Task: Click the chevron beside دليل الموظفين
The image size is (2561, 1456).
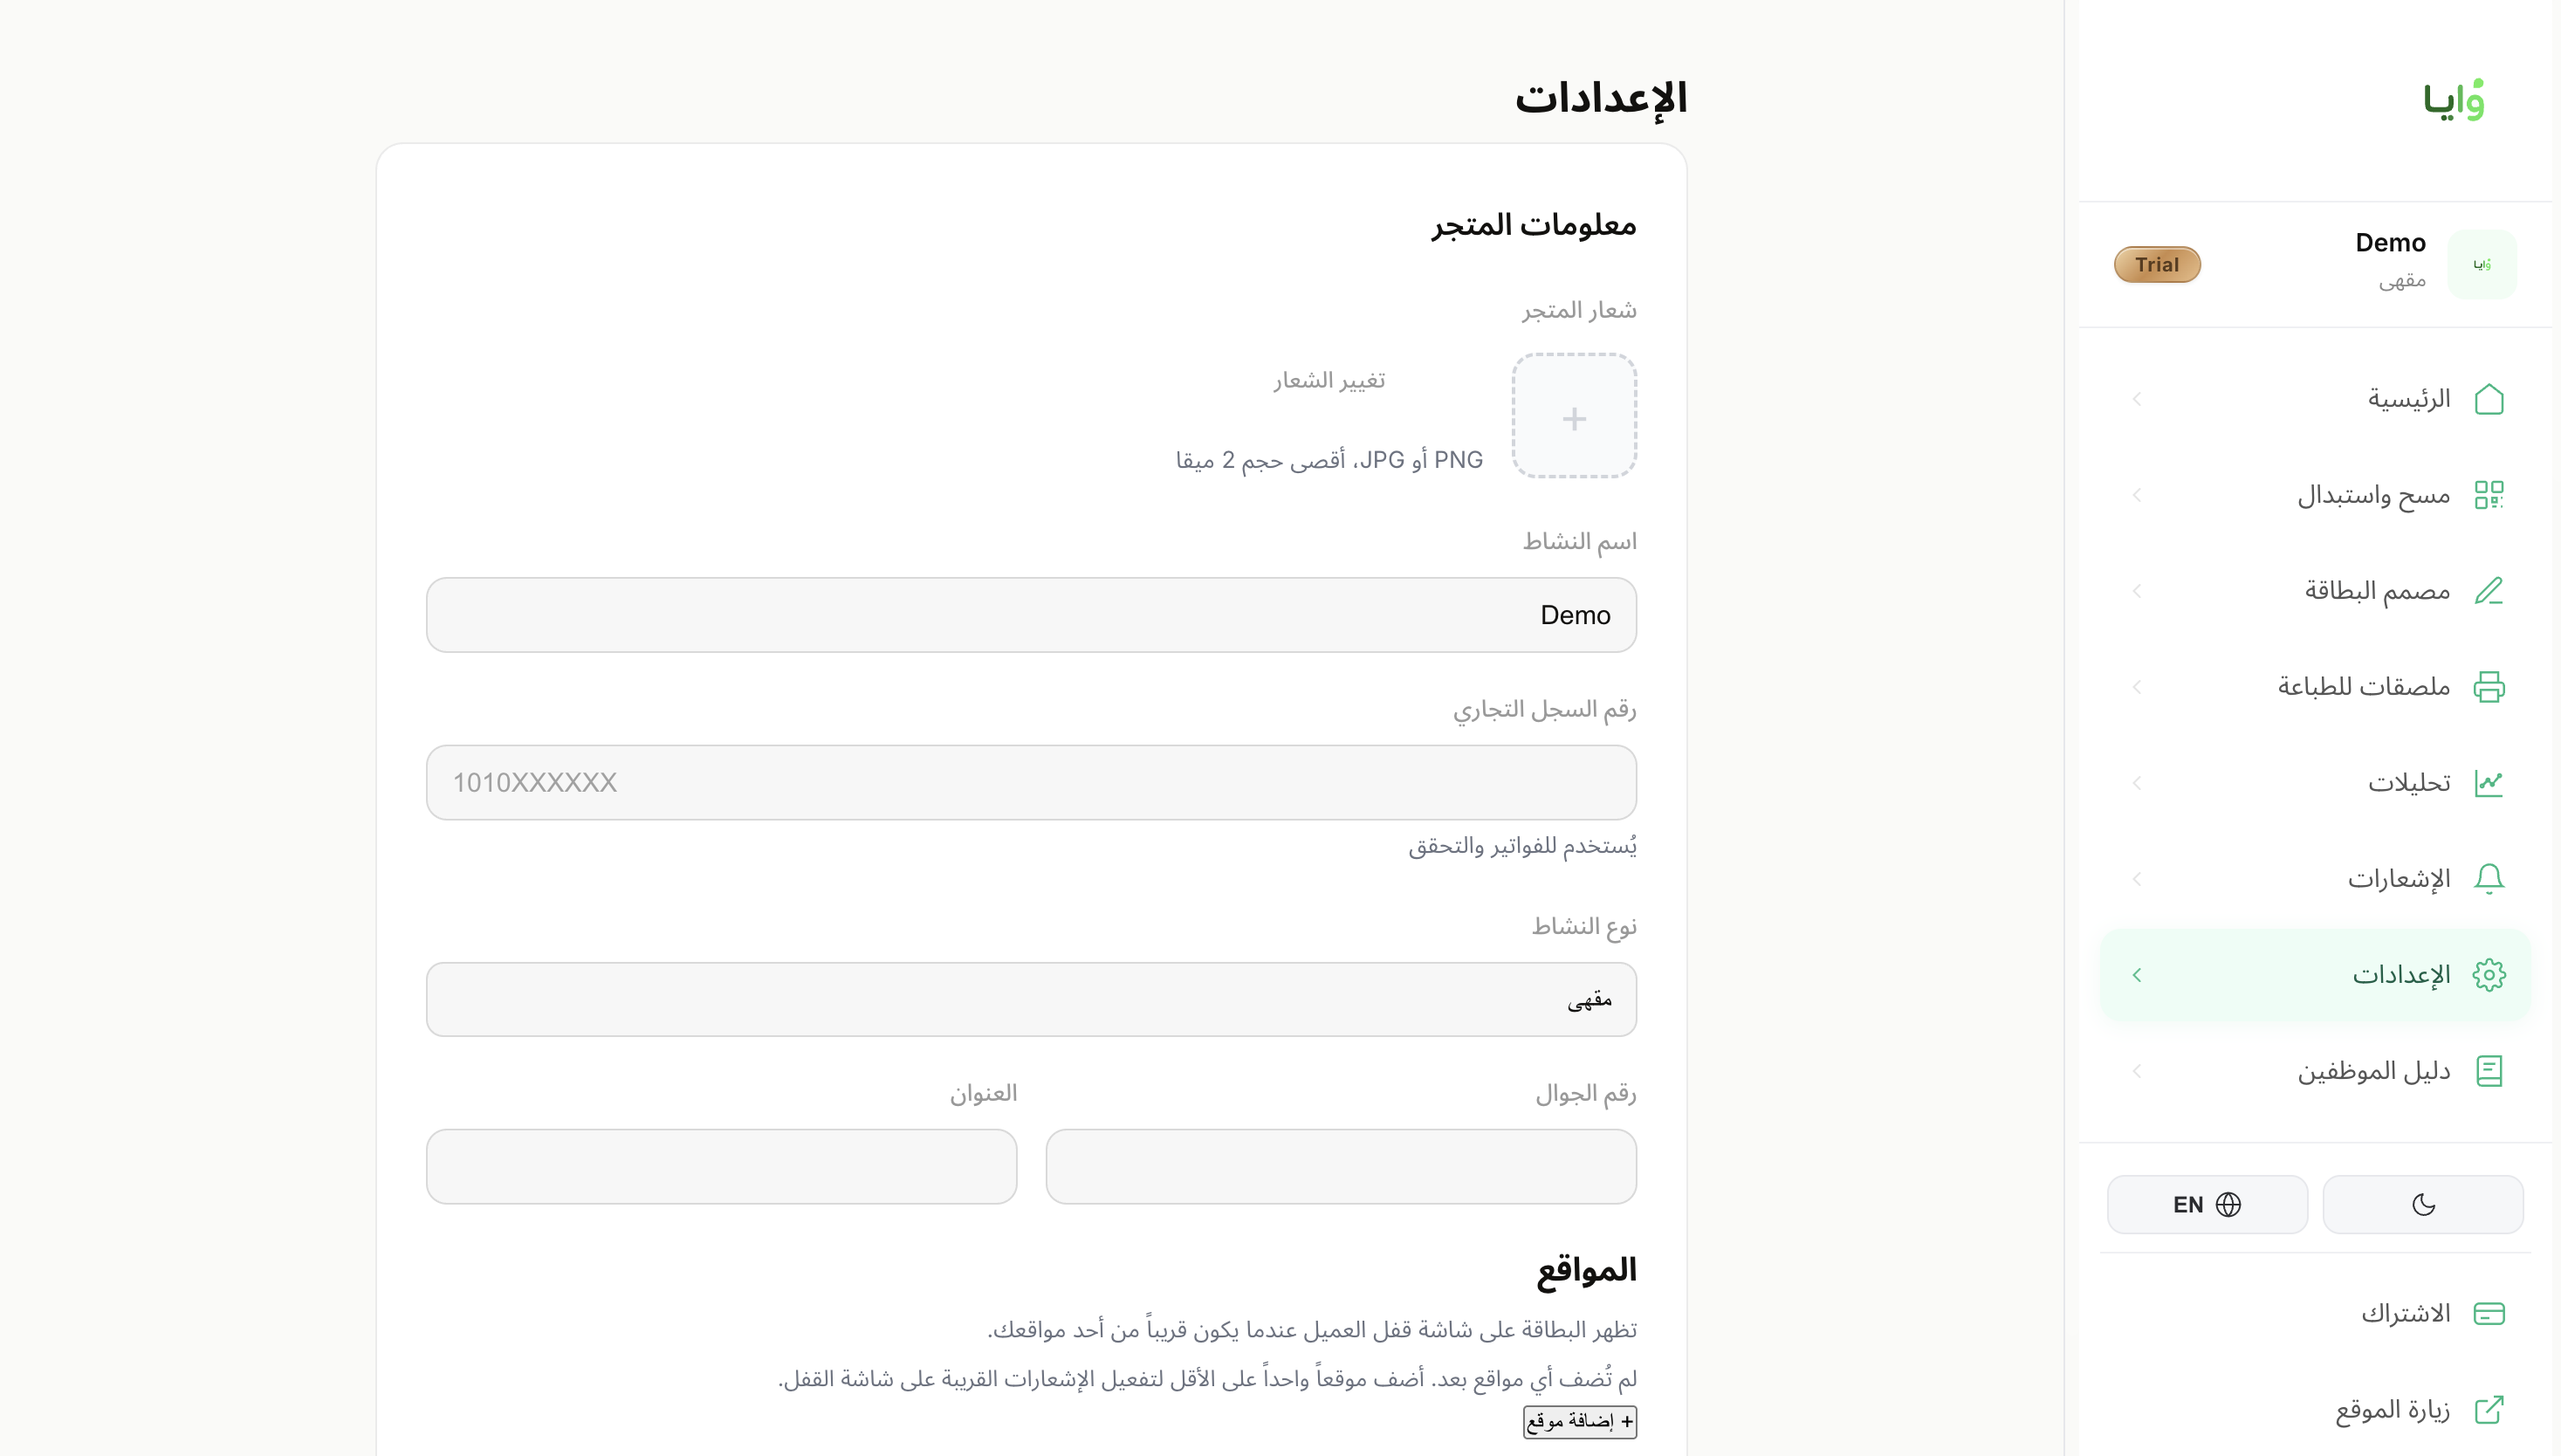Action: click(x=2137, y=1071)
